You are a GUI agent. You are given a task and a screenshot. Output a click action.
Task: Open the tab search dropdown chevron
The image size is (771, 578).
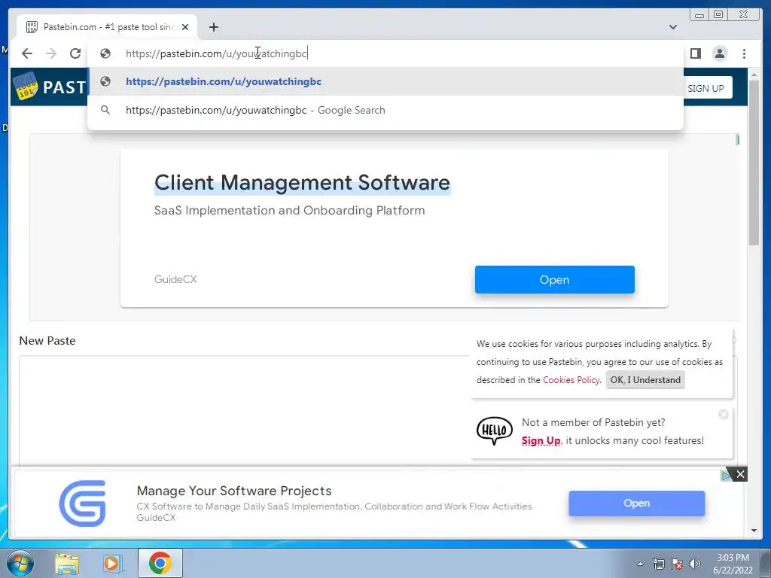click(x=673, y=27)
